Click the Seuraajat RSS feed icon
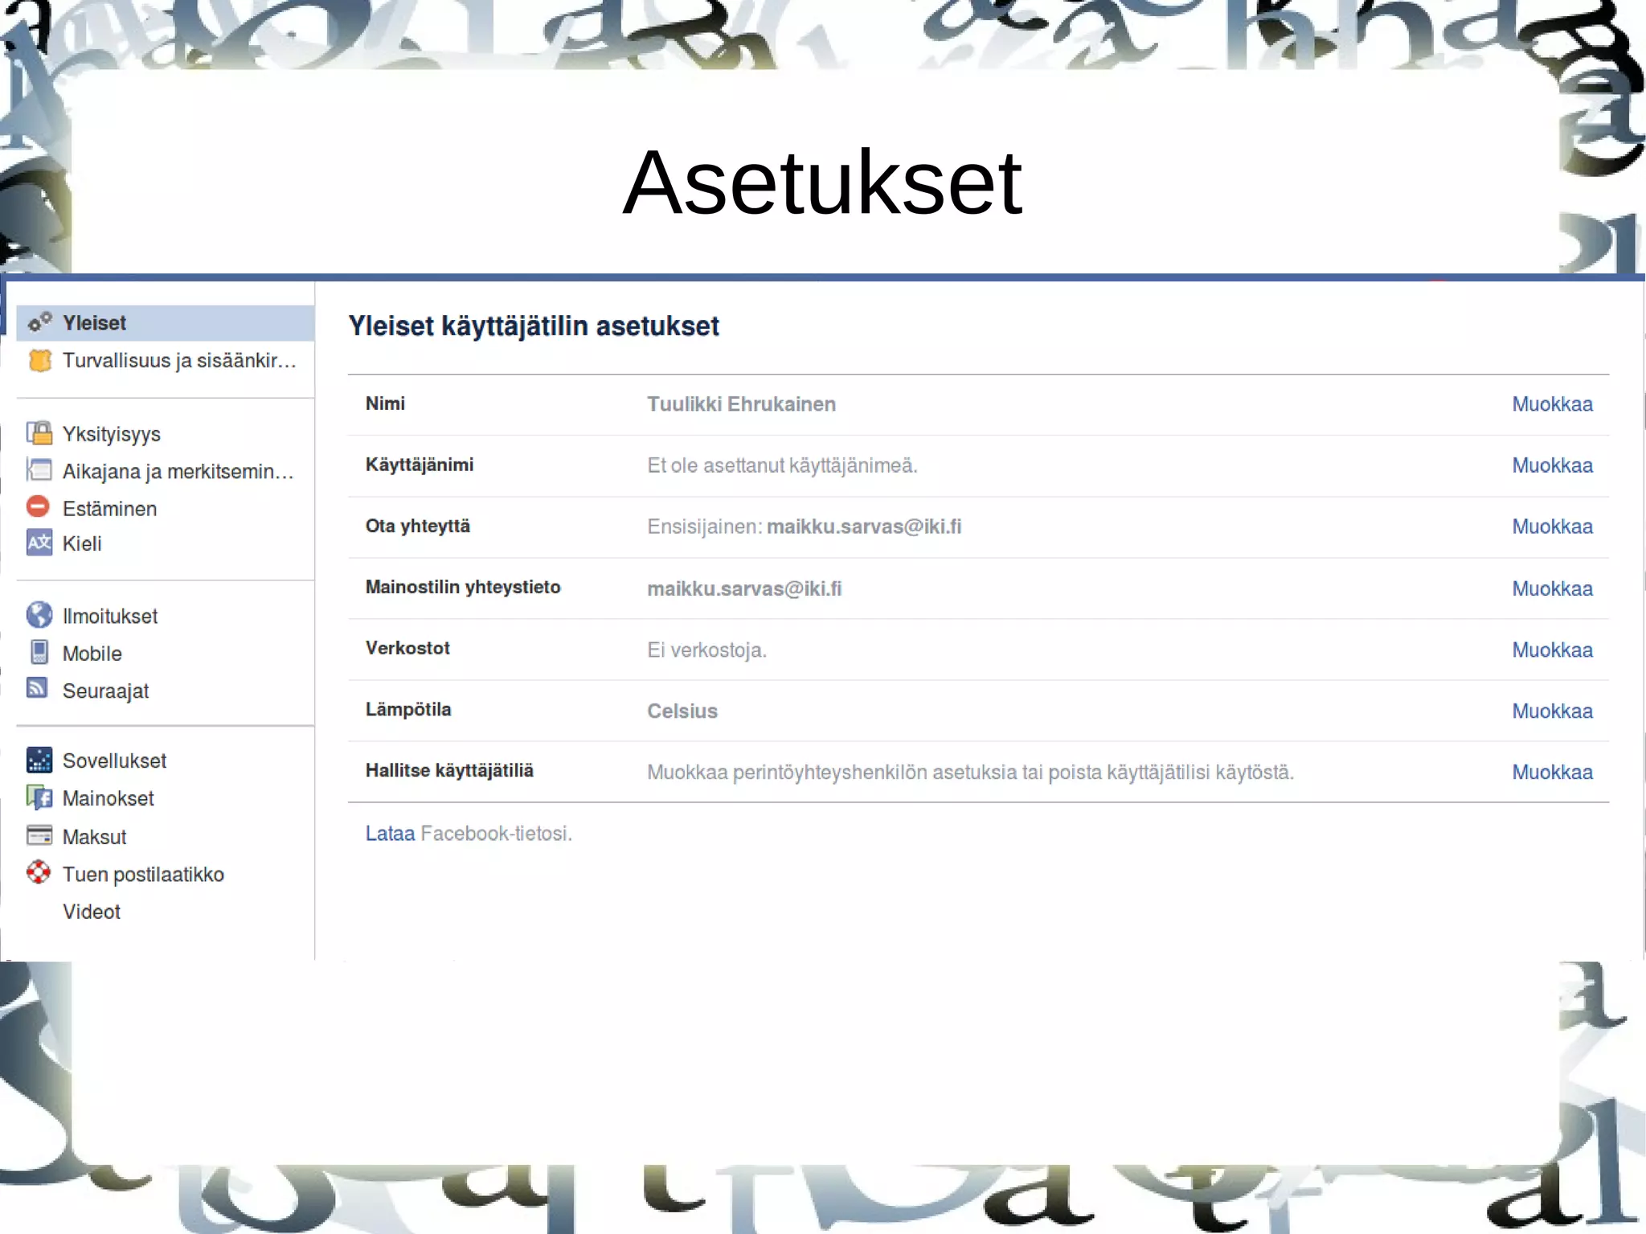 pos(38,688)
